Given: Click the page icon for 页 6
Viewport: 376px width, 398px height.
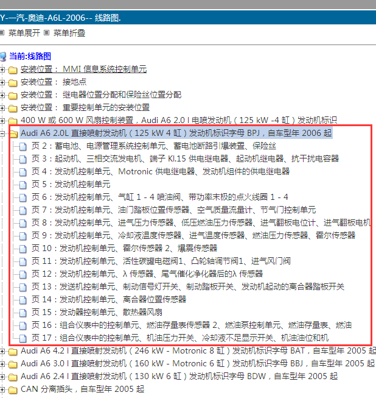Looking at the screenshot, I should (x=23, y=197).
